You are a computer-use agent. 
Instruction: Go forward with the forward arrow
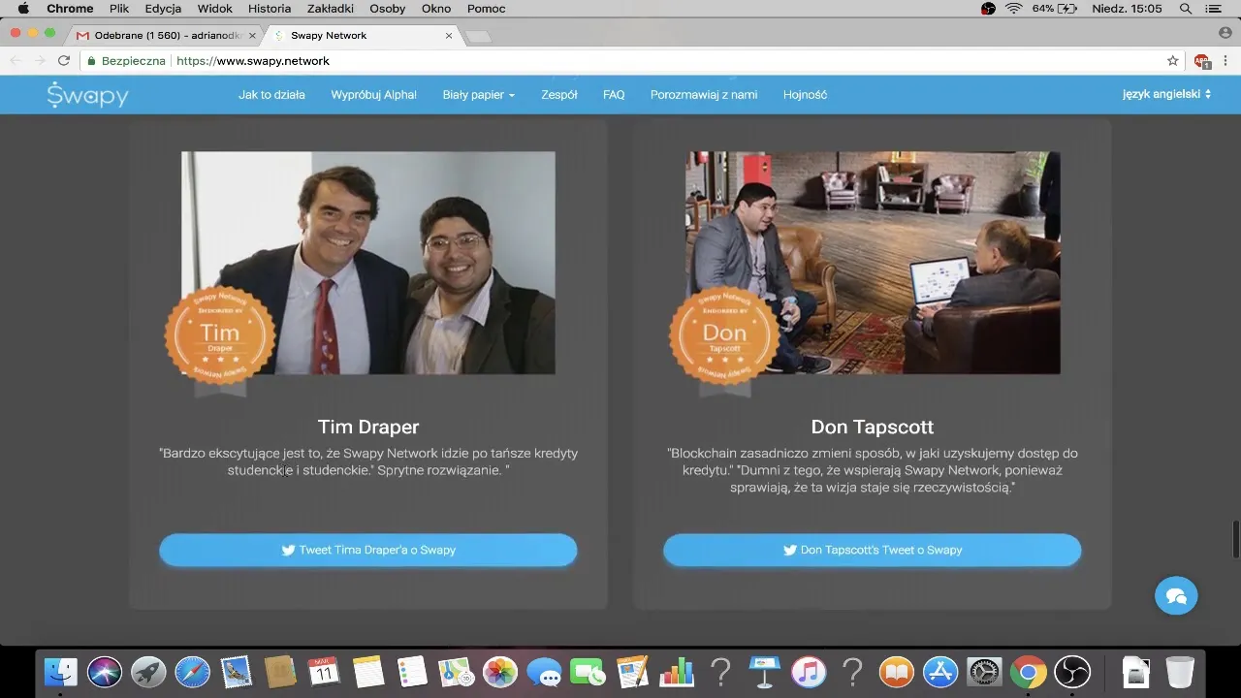(40, 60)
